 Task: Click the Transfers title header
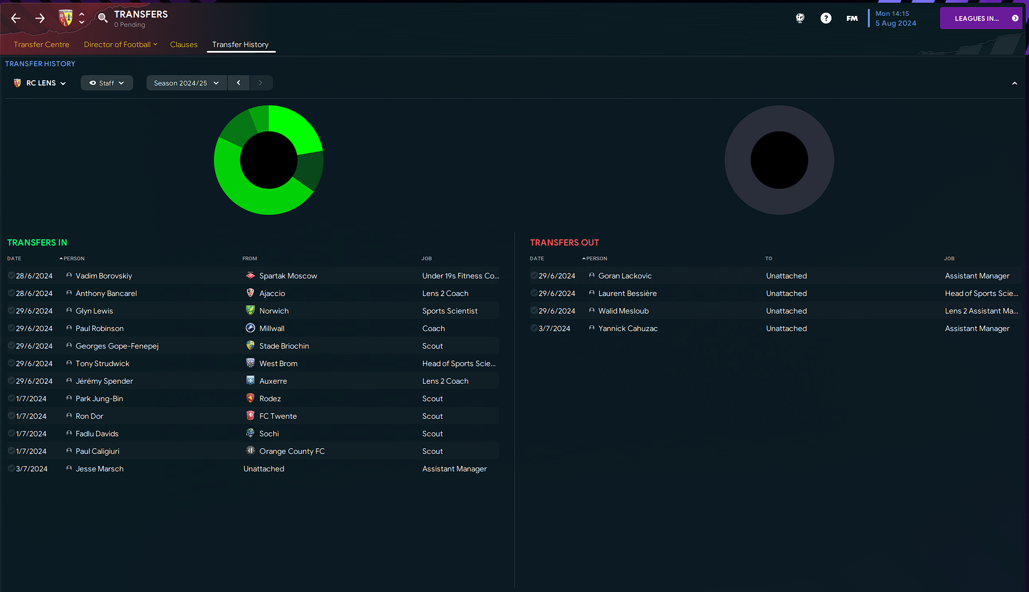click(x=141, y=14)
